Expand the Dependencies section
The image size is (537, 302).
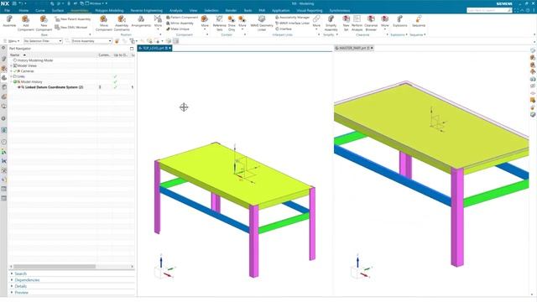[x=12, y=280]
